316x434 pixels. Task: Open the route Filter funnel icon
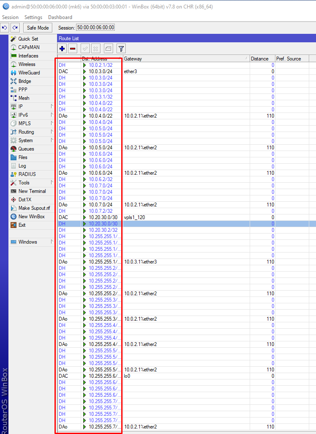(x=121, y=49)
